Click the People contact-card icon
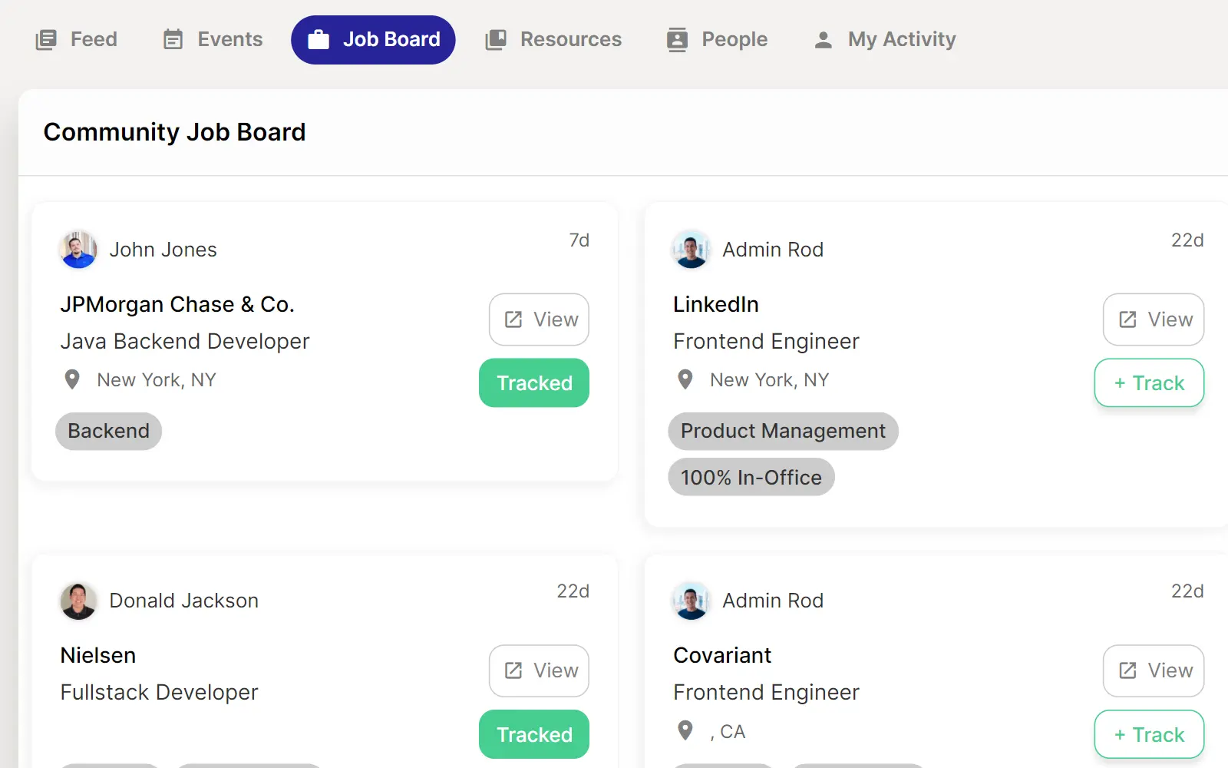Image resolution: width=1228 pixels, height=768 pixels. [x=678, y=39]
